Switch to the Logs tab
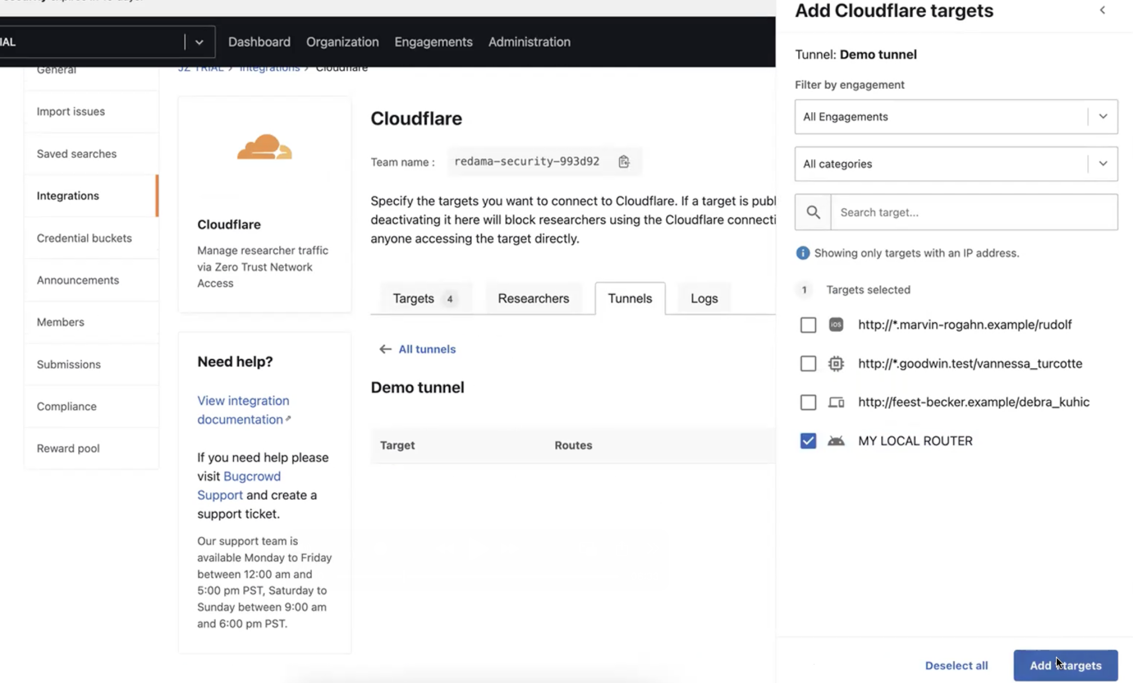The height and width of the screenshot is (683, 1133). pyautogui.click(x=704, y=298)
